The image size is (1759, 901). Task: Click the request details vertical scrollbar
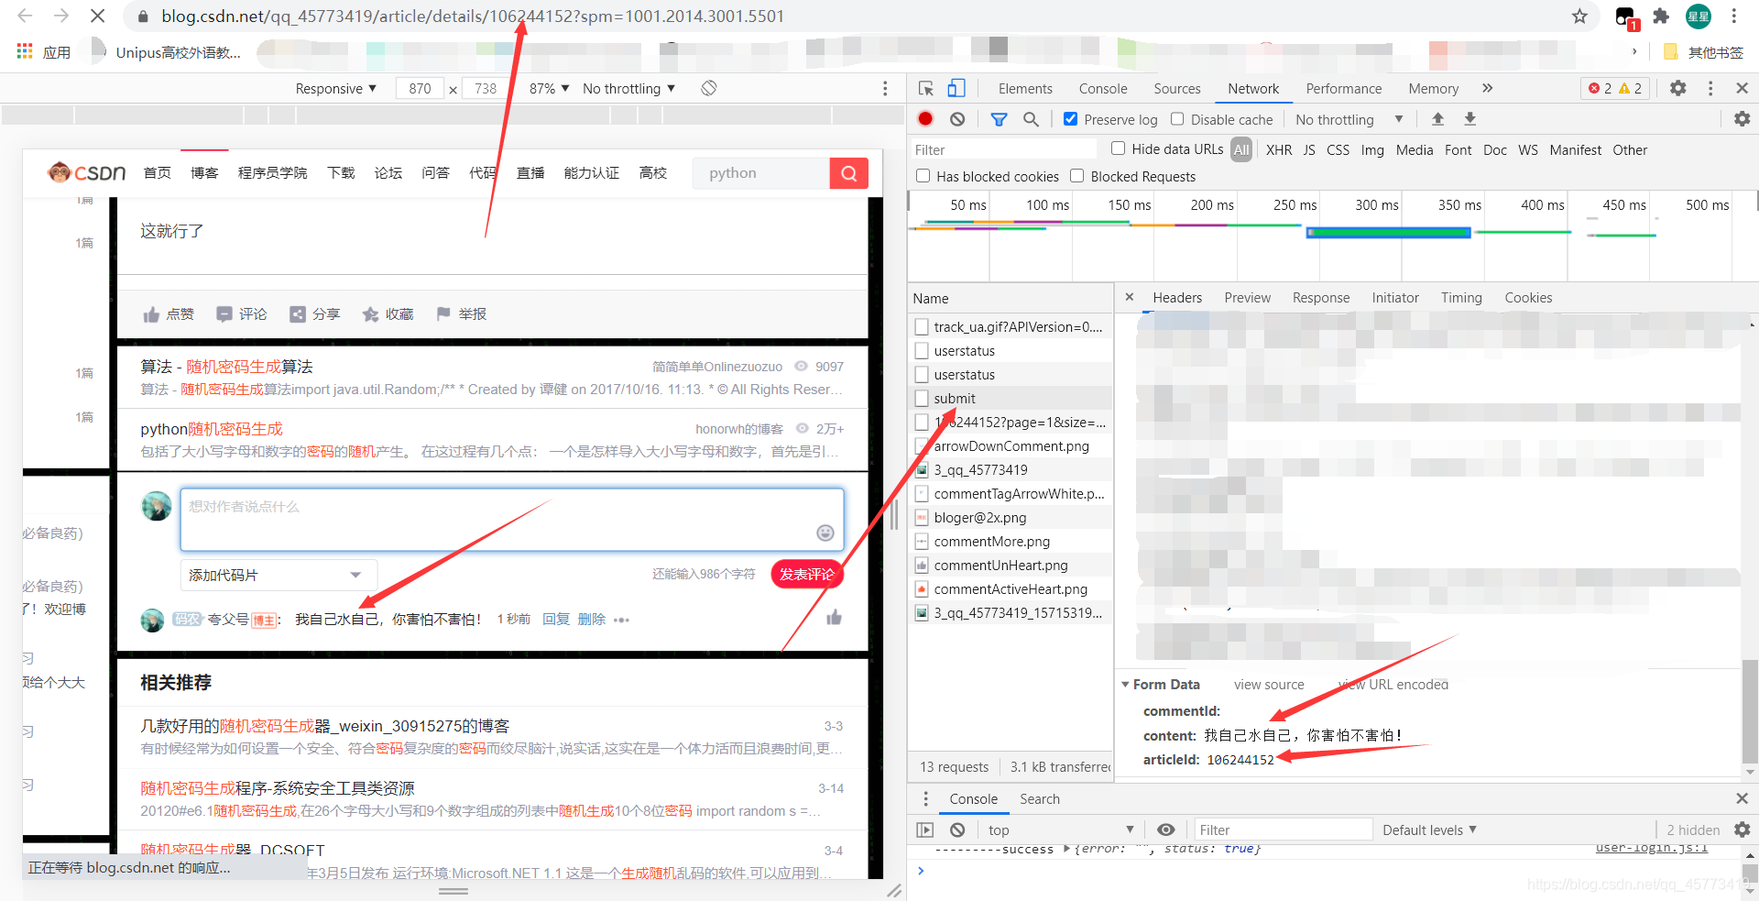[x=1750, y=711]
